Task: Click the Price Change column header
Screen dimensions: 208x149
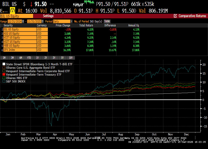Action: click(x=63, y=26)
